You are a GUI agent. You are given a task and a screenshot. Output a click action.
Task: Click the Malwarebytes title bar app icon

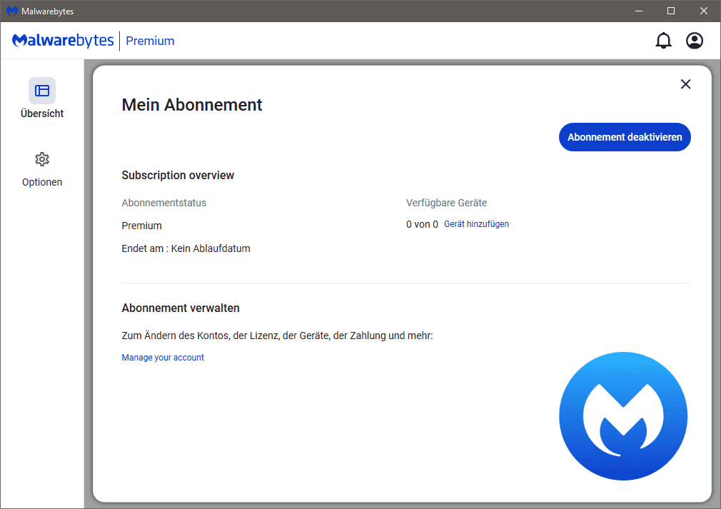click(x=11, y=11)
